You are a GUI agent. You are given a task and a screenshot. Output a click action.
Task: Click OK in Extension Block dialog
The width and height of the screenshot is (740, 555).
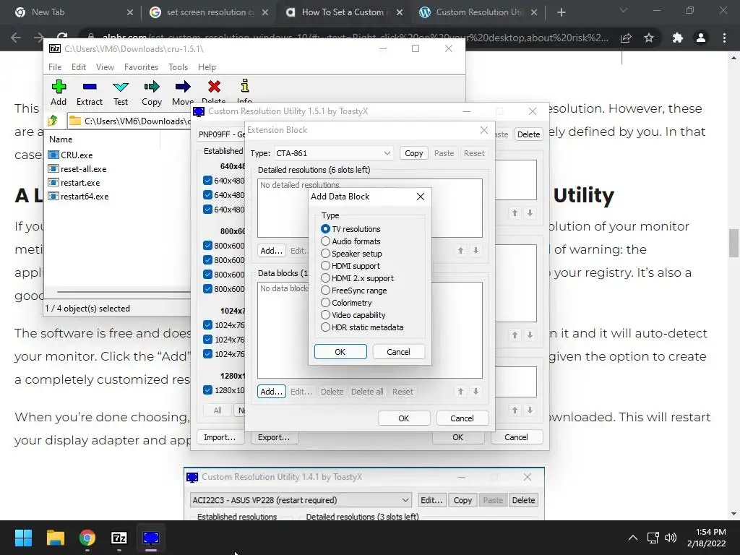tap(403, 418)
